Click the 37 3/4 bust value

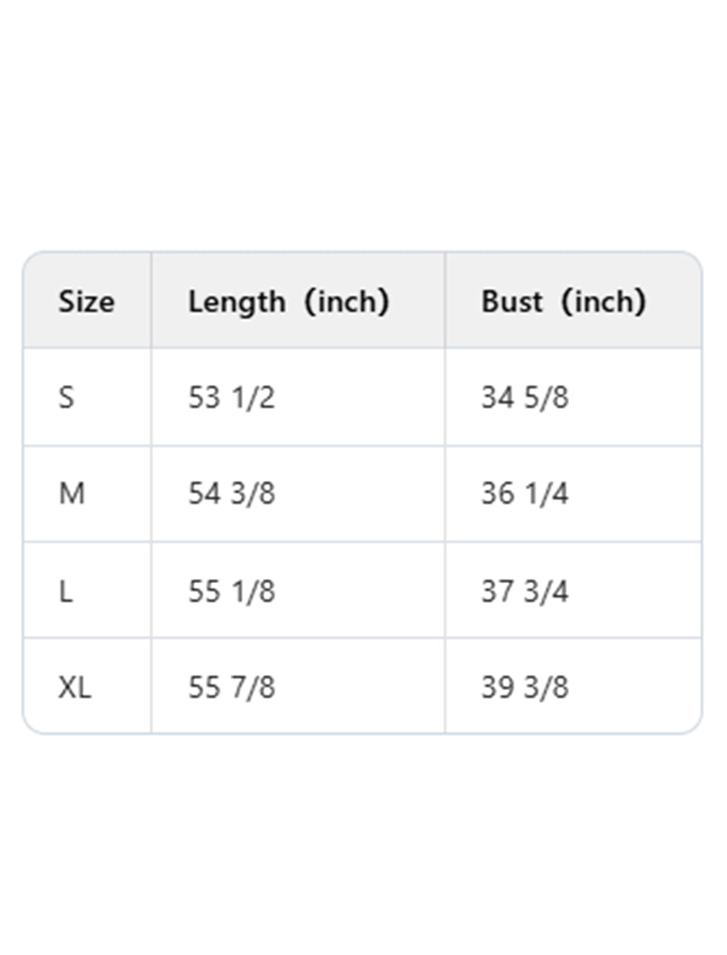(524, 591)
